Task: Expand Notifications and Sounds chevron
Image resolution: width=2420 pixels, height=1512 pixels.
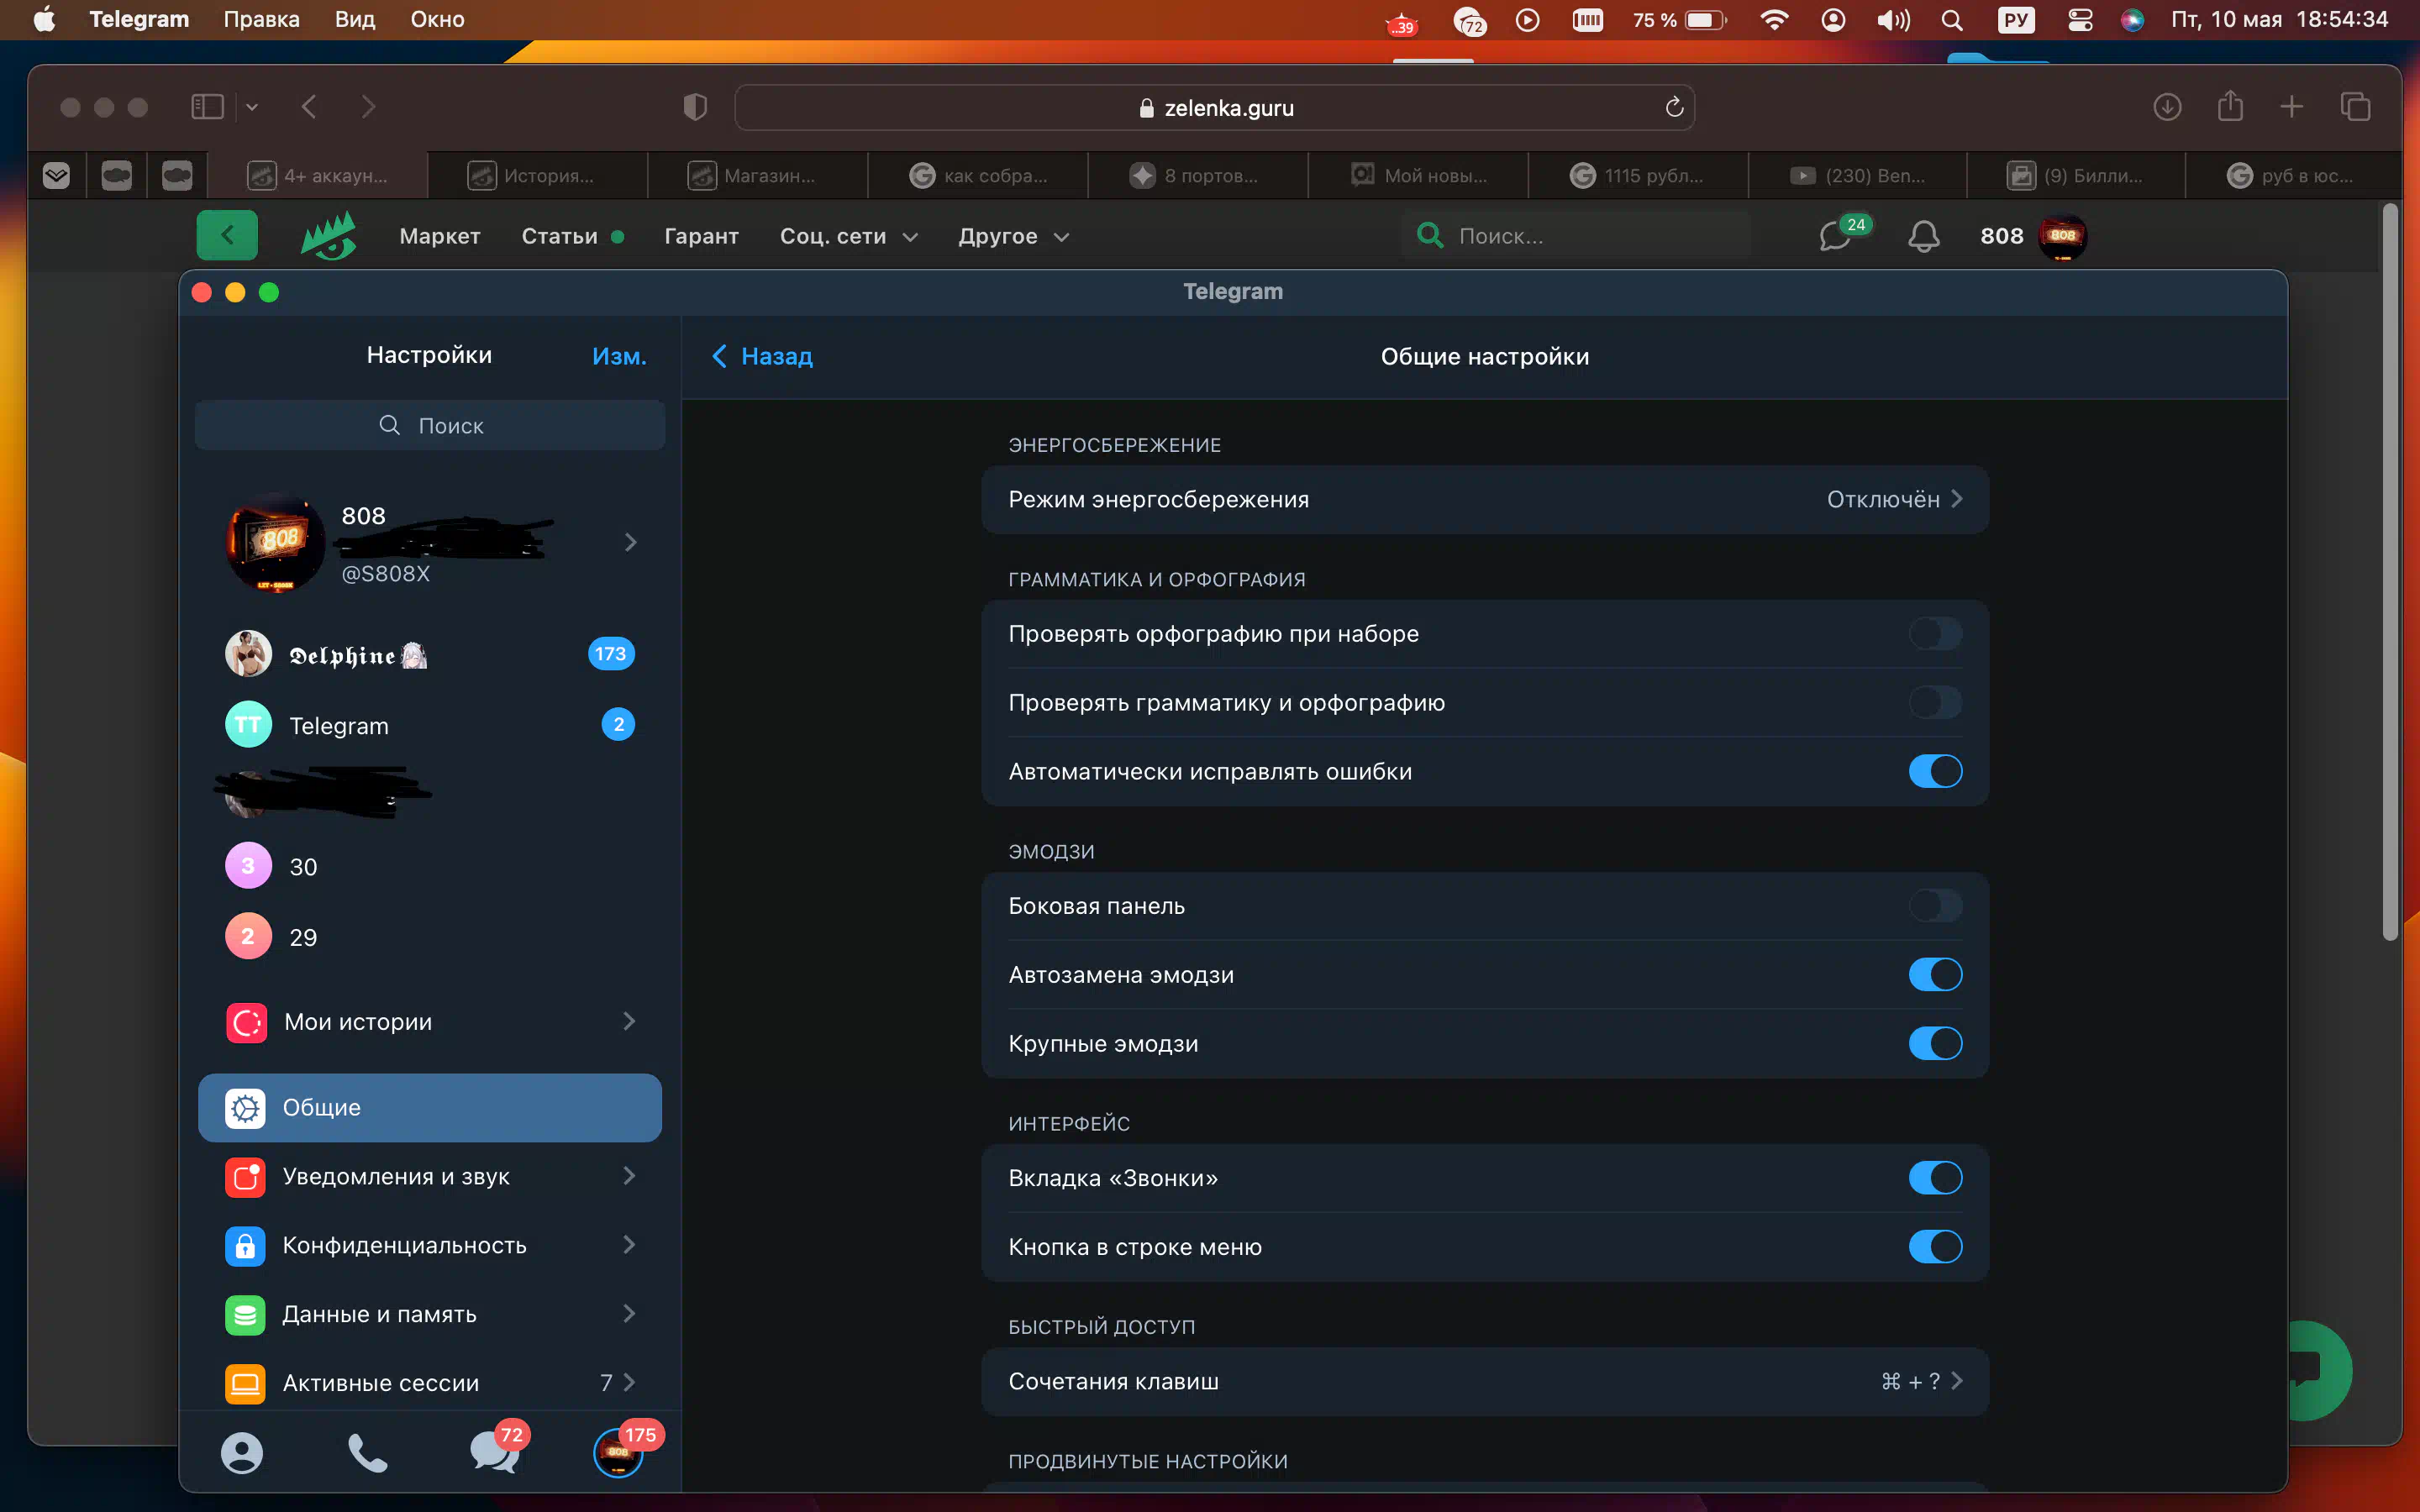Action: click(x=629, y=1176)
